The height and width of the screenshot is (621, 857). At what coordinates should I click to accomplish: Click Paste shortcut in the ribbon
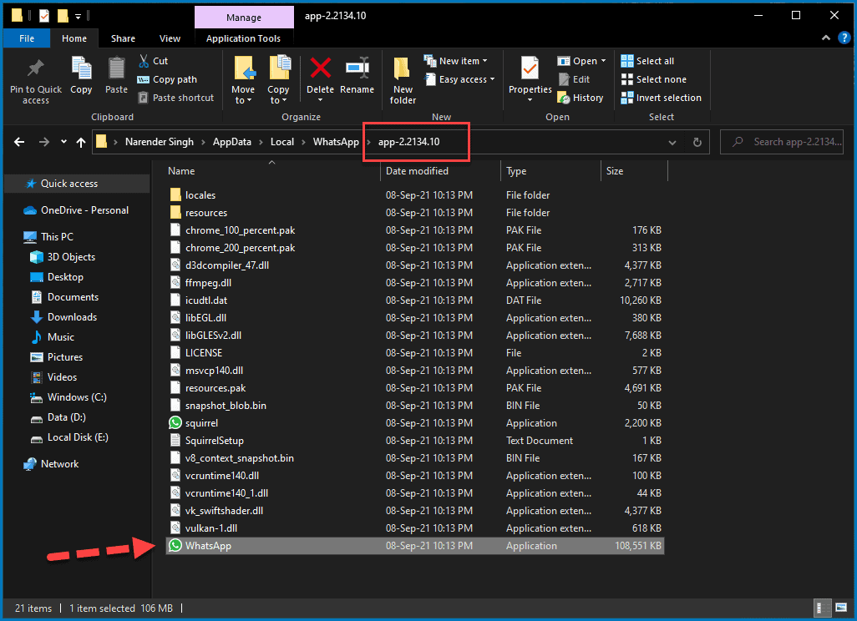coord(176,98)
